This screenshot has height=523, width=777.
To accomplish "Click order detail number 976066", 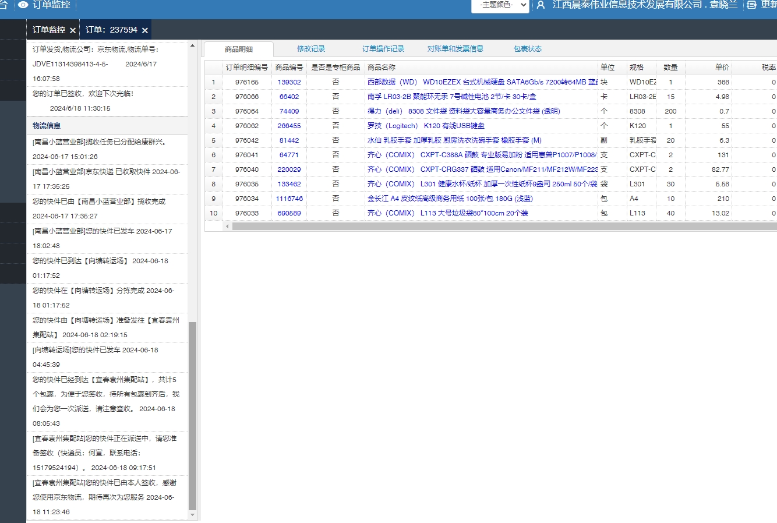I will coord(247,97).
